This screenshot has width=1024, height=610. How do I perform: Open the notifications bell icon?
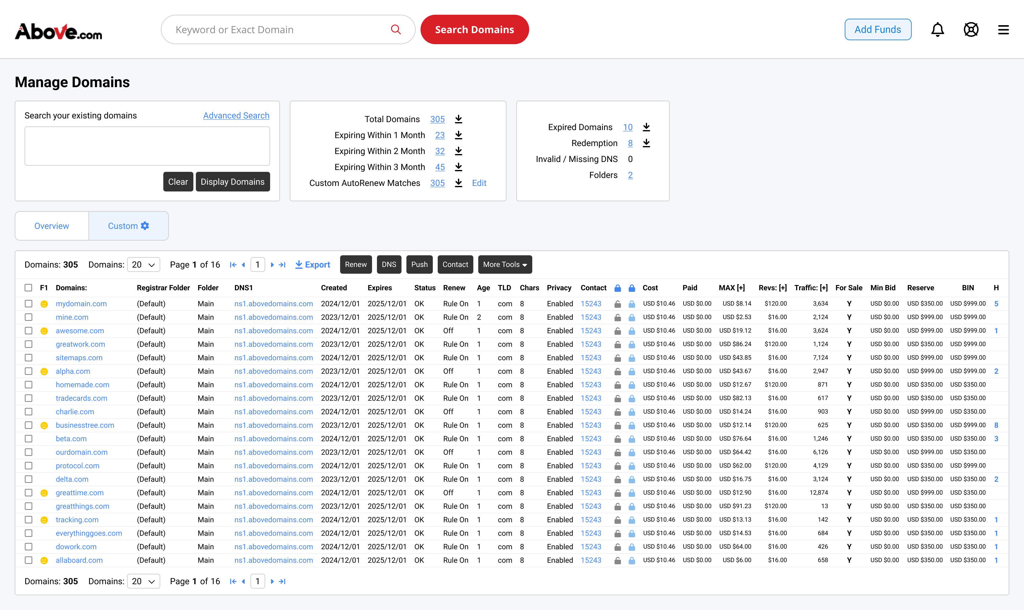coord(937,29)
